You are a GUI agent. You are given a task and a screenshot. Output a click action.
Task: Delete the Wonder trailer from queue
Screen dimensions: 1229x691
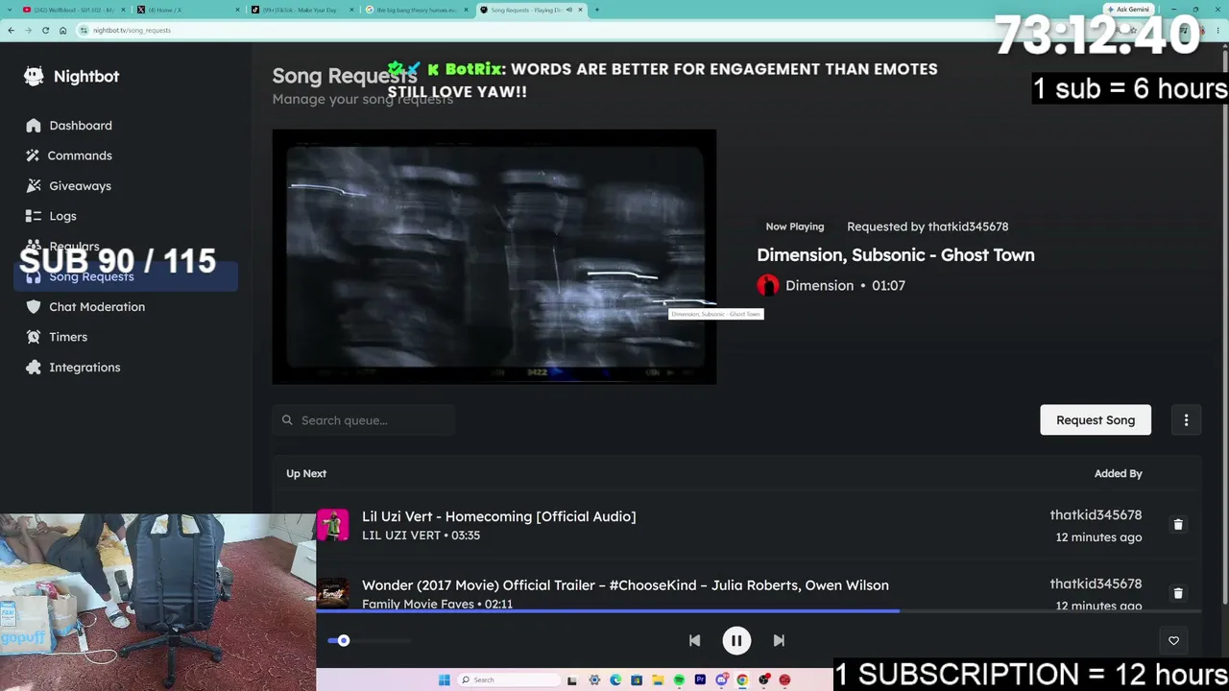point(1178,594)
